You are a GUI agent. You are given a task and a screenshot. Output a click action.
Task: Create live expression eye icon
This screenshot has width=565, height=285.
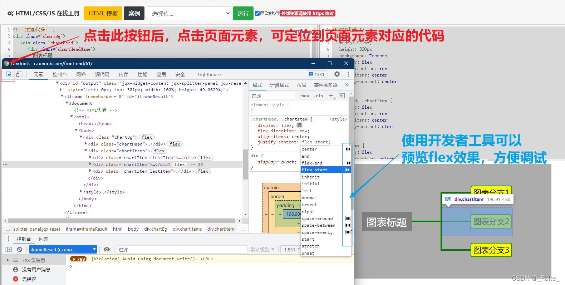click(x=107, y=249)
